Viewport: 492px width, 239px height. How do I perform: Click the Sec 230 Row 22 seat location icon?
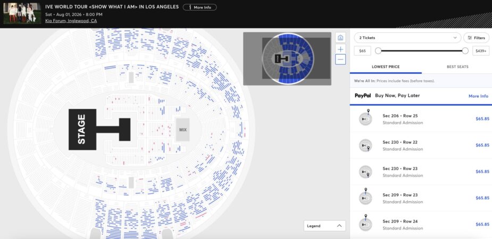(x=365, y=145)
